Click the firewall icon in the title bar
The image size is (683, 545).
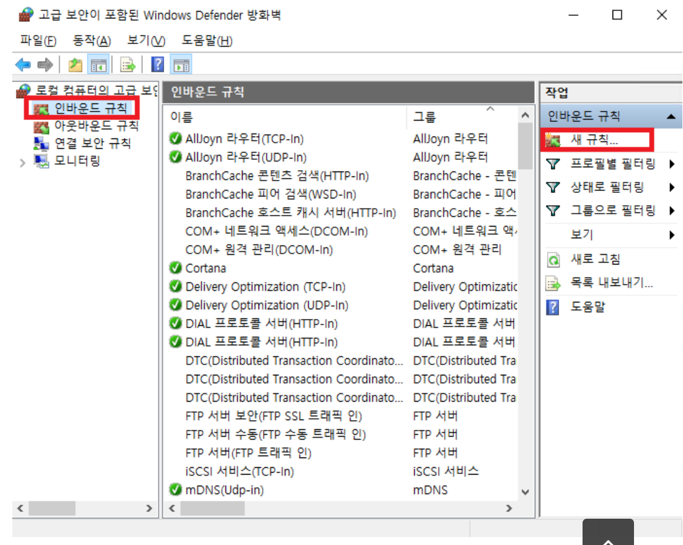click(x=26, y=15)
